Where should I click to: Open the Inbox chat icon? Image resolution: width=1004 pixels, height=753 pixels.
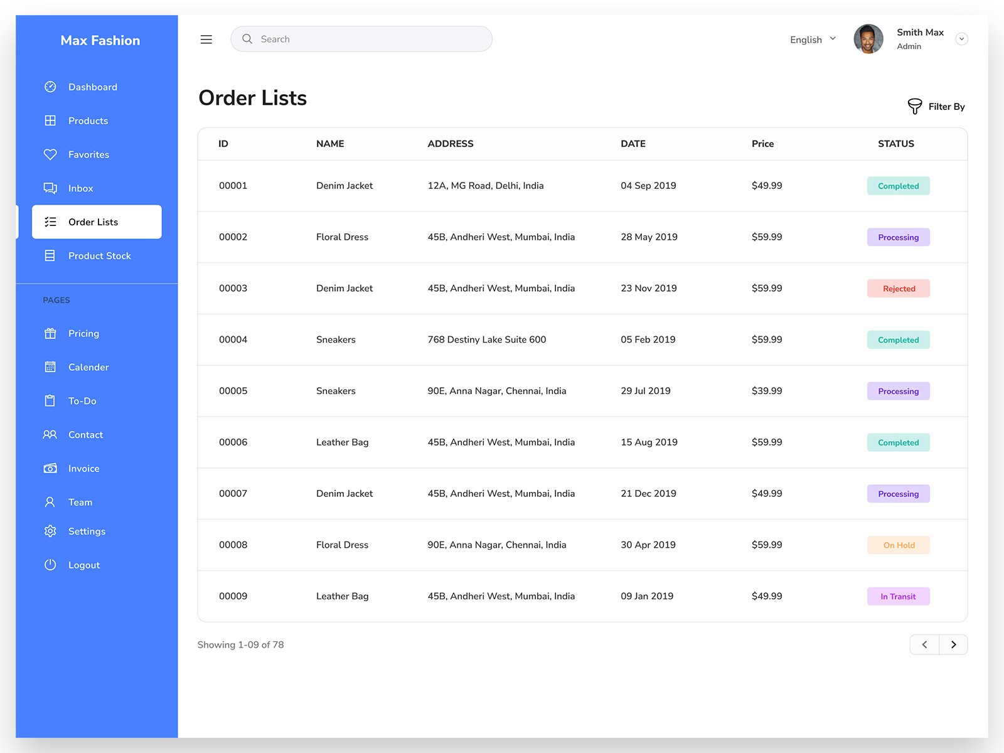(50, 188)
